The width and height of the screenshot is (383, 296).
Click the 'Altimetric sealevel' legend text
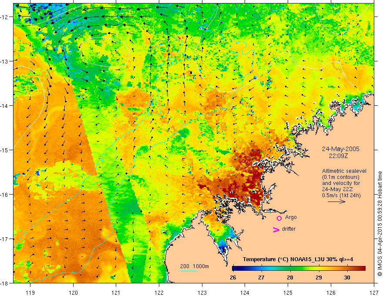point(344,171)
